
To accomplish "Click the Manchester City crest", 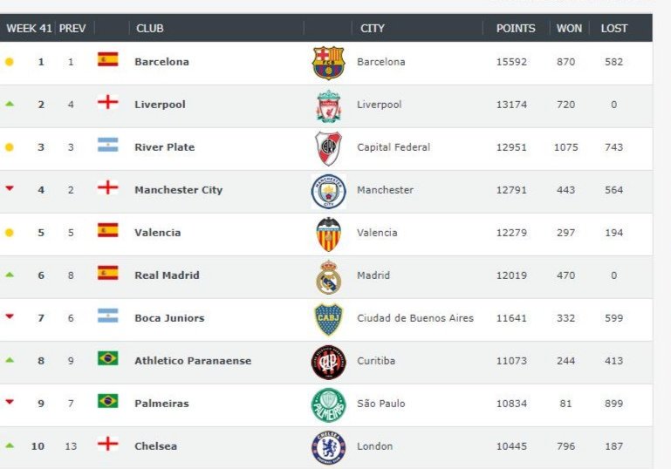I will 328,191.
